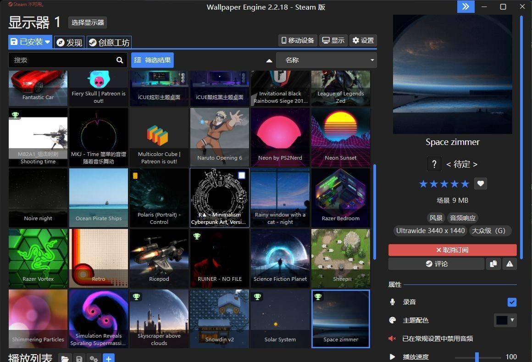This screenshot has width=532, height=362.
Task: Open 移动设备 panel
Action: click(298, 40)
